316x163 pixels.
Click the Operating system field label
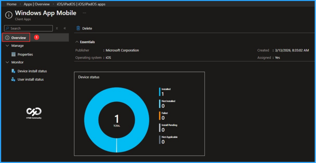pyautogui.click(x=89, y=57)
